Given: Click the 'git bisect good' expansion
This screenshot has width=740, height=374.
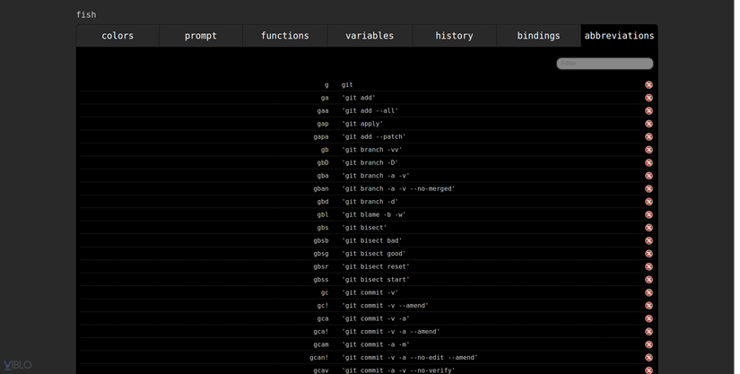Looking at the screenshot, I should click(x=374, y=253).
